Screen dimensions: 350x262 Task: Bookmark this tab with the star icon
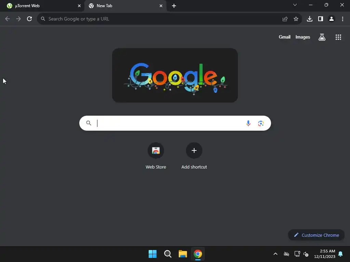click(296, 19)
